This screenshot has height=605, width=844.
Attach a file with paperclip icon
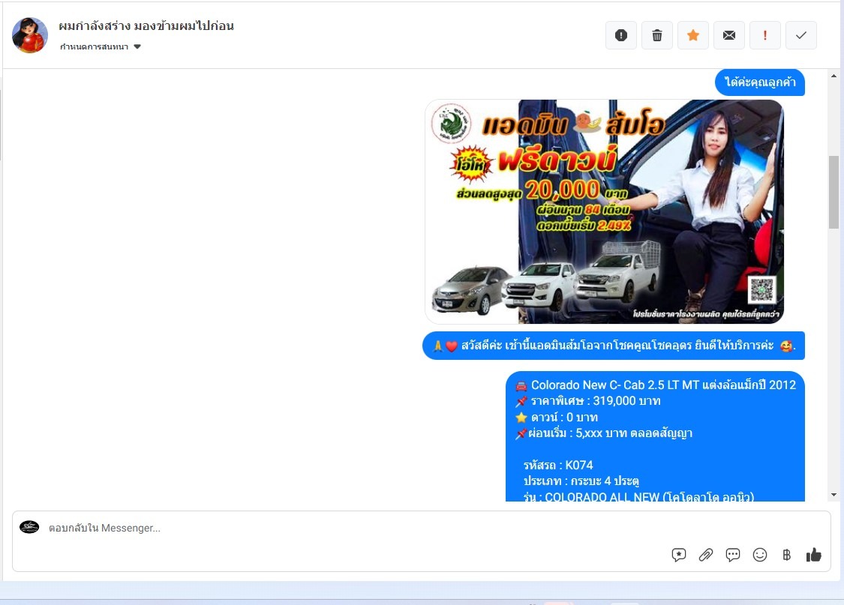[x=706, y=555]
